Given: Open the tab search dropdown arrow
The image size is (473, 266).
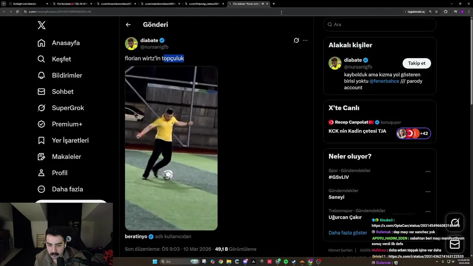Looking at the screenshot, I should [x=3, y=4].
